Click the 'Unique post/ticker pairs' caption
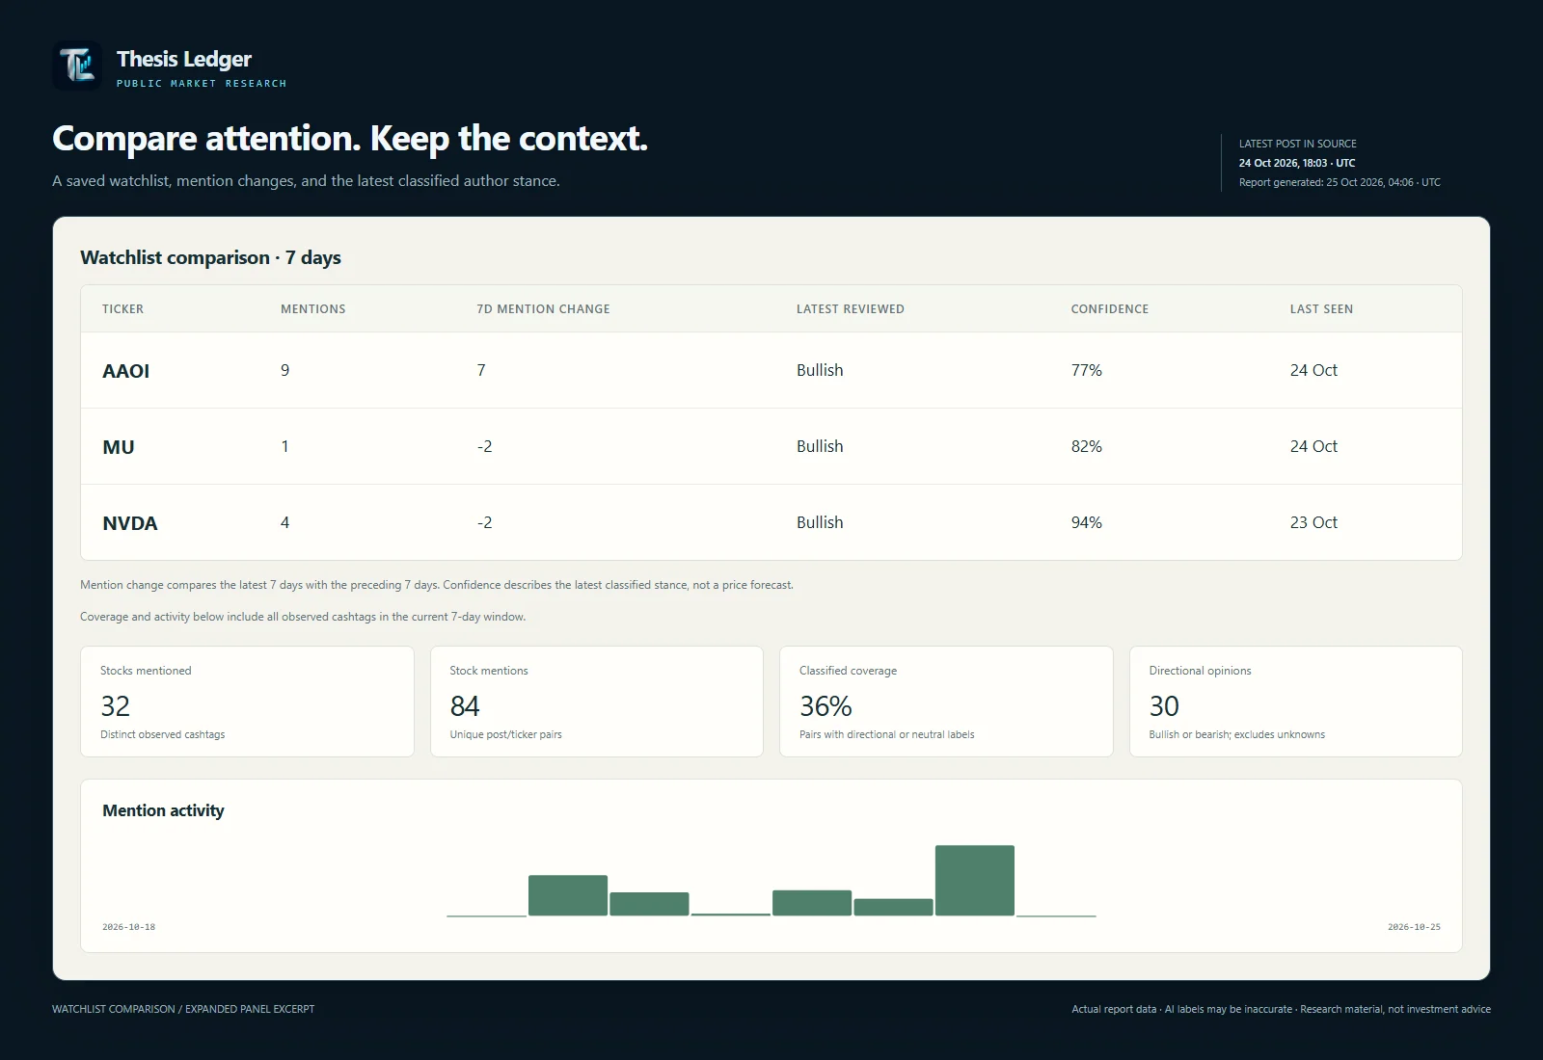Viewport: 1543px width, 1060px height. click(x=505, y=734)
